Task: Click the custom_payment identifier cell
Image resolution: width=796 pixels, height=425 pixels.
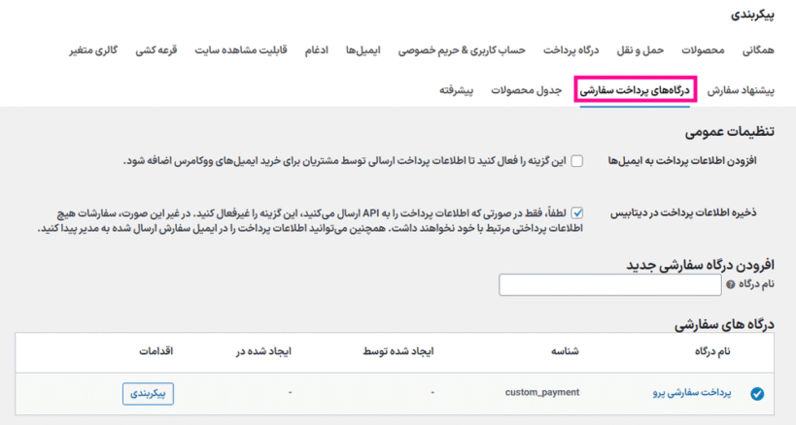Action: (x=542, y=393)
